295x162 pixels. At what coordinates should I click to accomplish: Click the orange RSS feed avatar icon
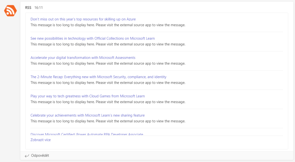tap(10, 11)
